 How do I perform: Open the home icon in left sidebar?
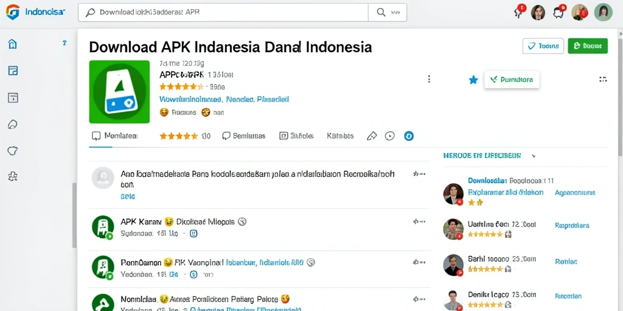pos(13,44)
